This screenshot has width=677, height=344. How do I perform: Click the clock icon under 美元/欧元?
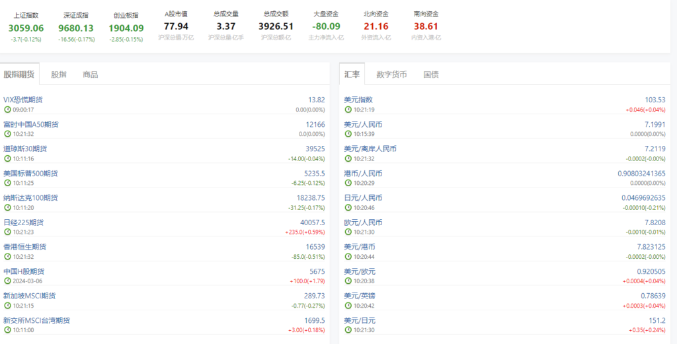[x=348, y=281]
